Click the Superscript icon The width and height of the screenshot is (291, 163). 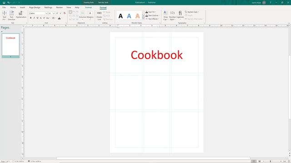pos(44,18)
